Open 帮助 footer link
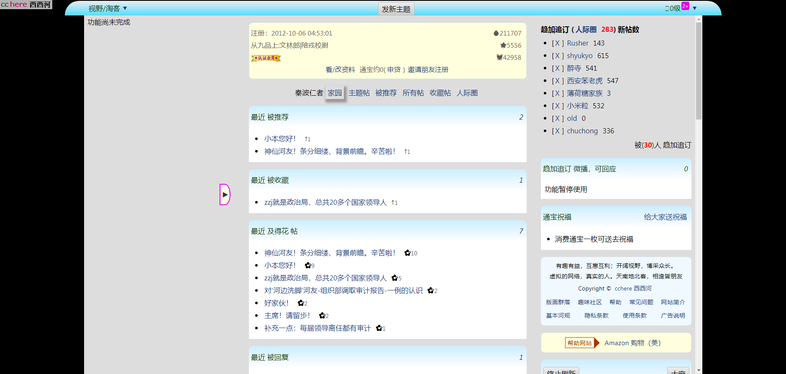 (615, 302)
